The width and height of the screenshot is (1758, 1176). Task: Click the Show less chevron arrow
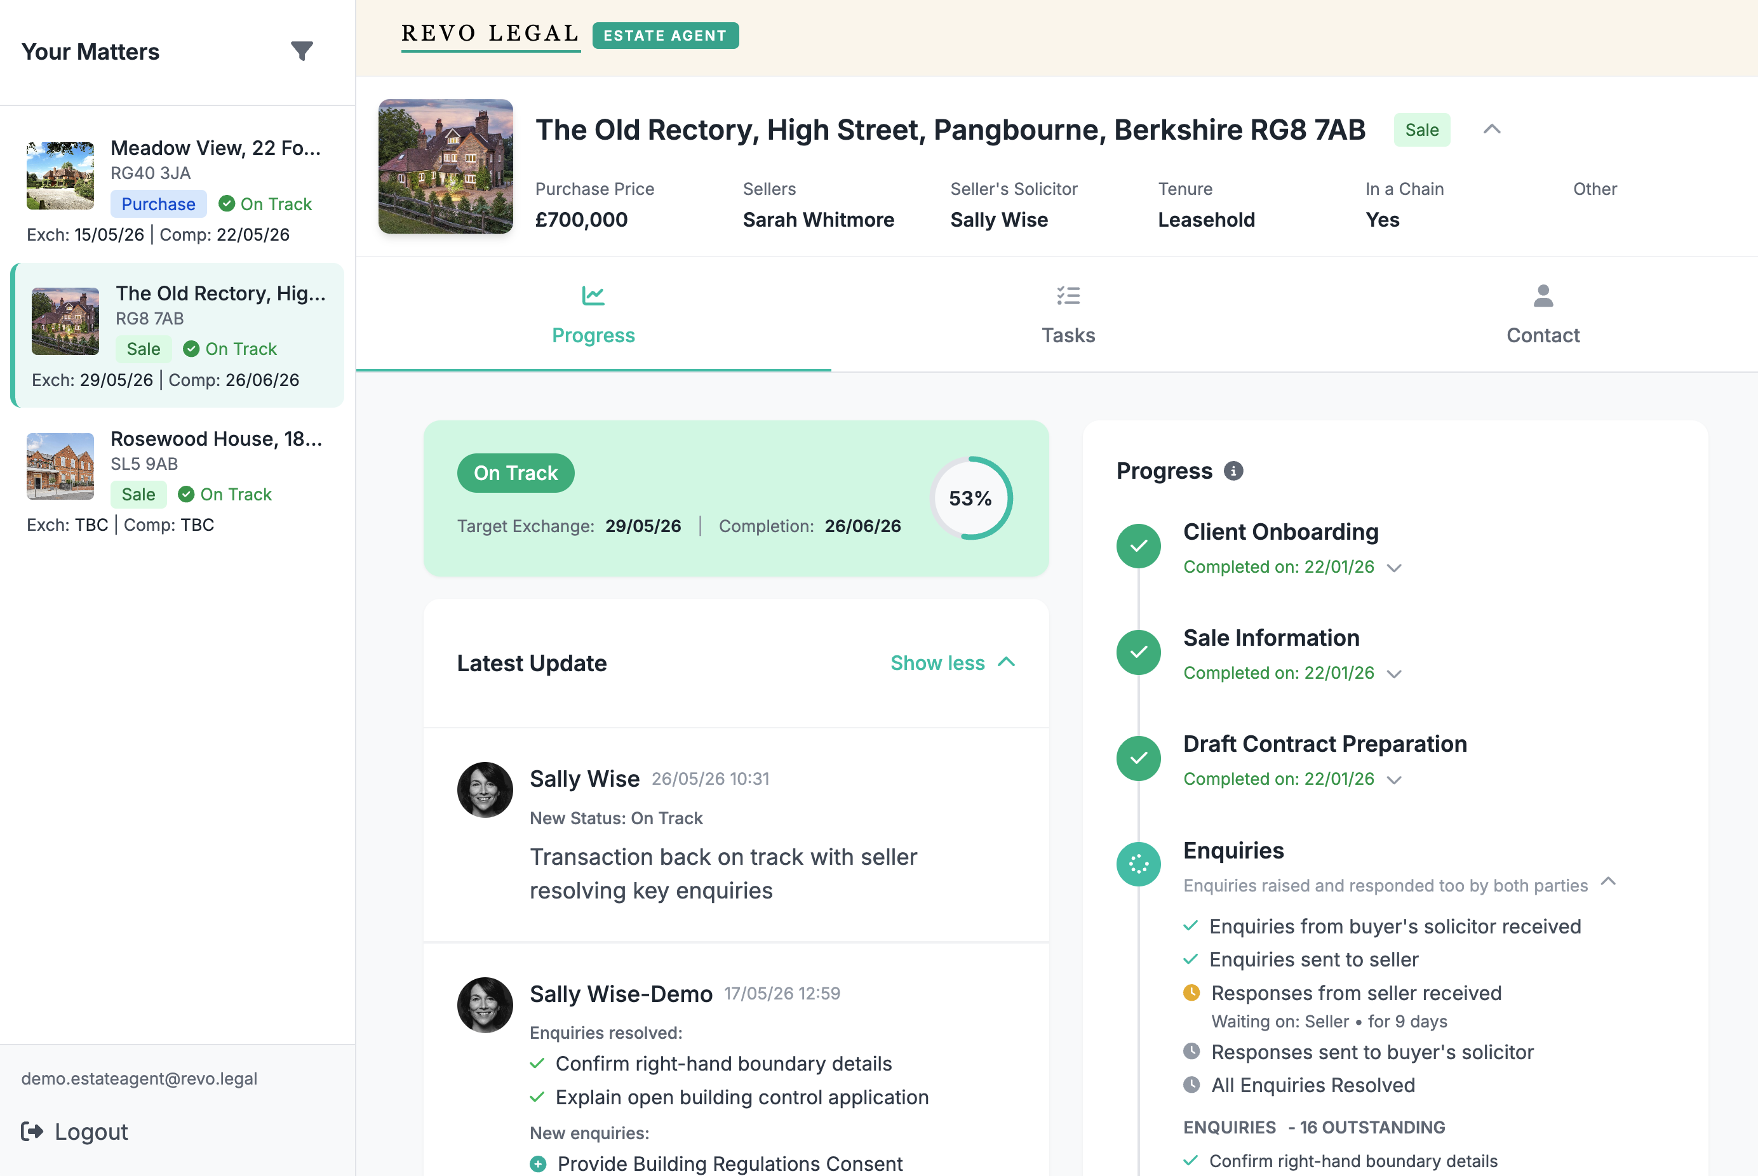[x=1007, y=662]
